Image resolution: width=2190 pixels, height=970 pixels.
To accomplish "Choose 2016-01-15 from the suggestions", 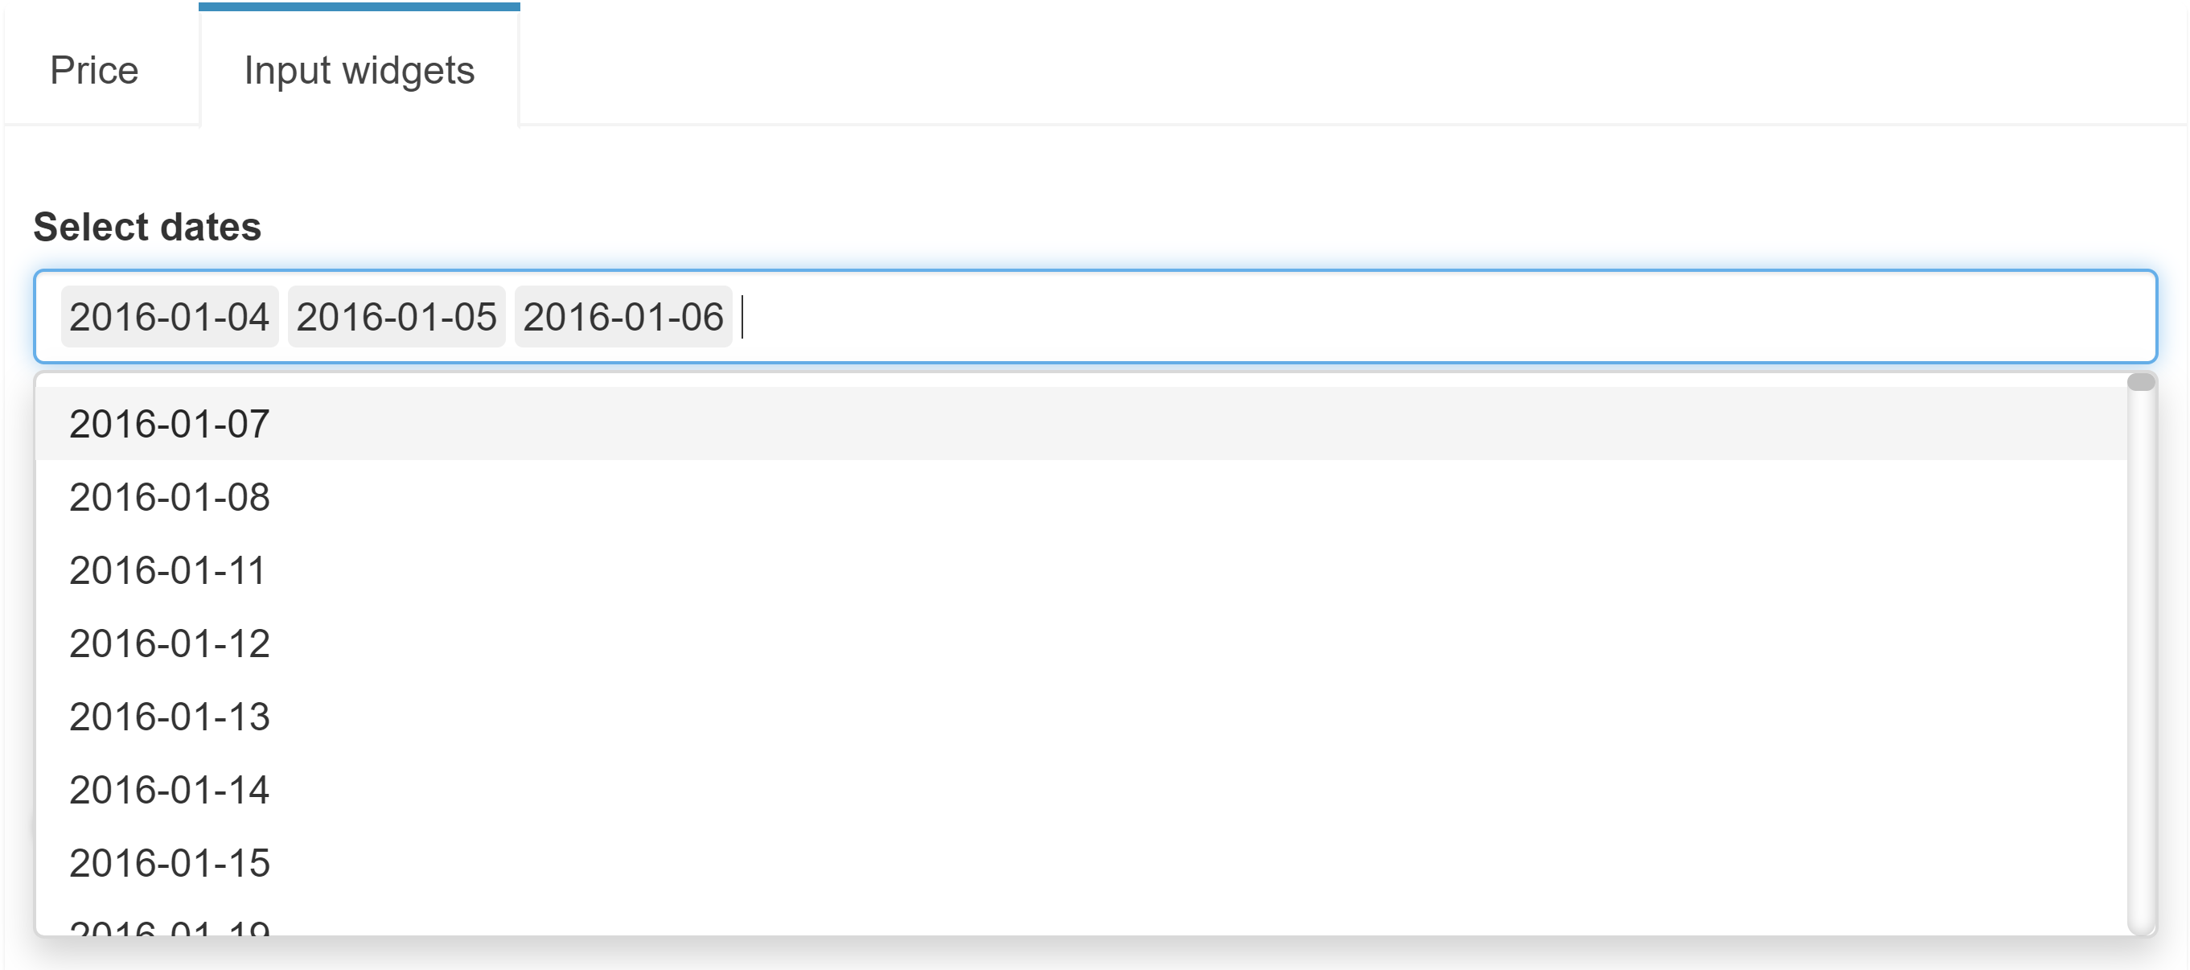I will pyautogui.click(x=169, y=863).
